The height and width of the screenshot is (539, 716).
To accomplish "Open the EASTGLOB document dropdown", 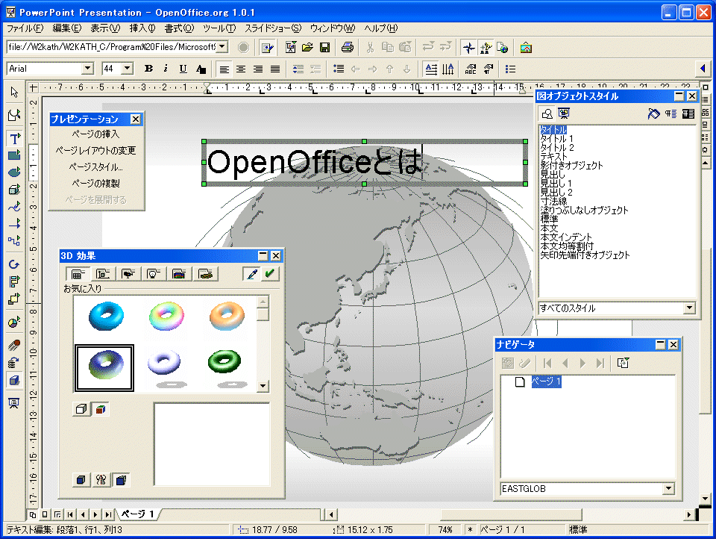I will pos(668,489).
